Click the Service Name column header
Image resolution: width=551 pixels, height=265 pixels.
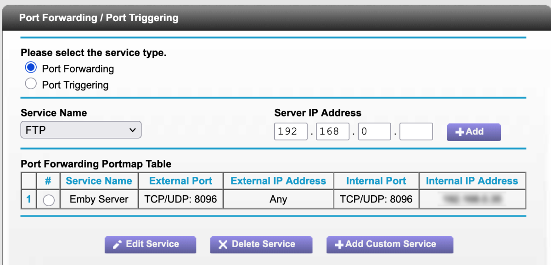point(99,180)
